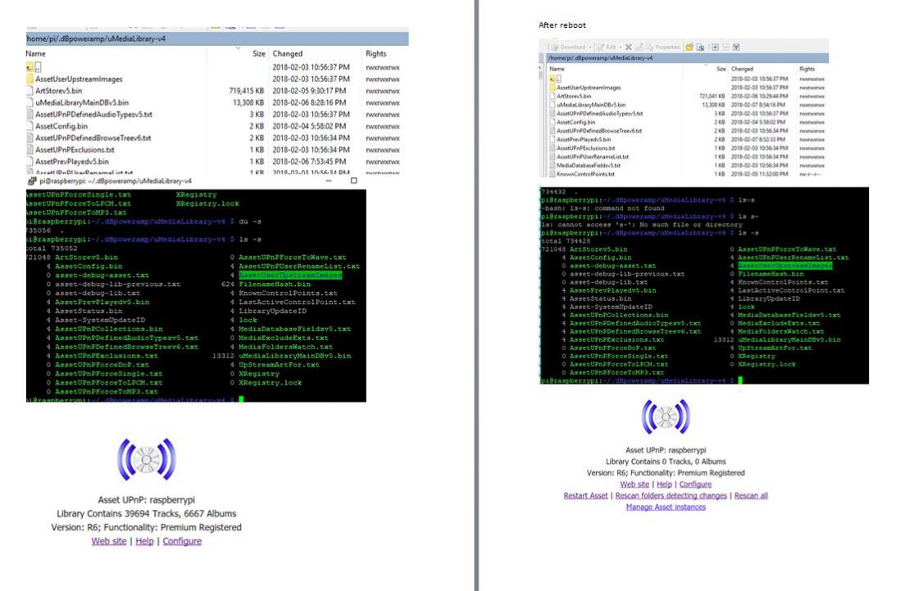914x591 pixels.
Task: Open the Download dropdown arrow
Action: (x=589, y=47)
